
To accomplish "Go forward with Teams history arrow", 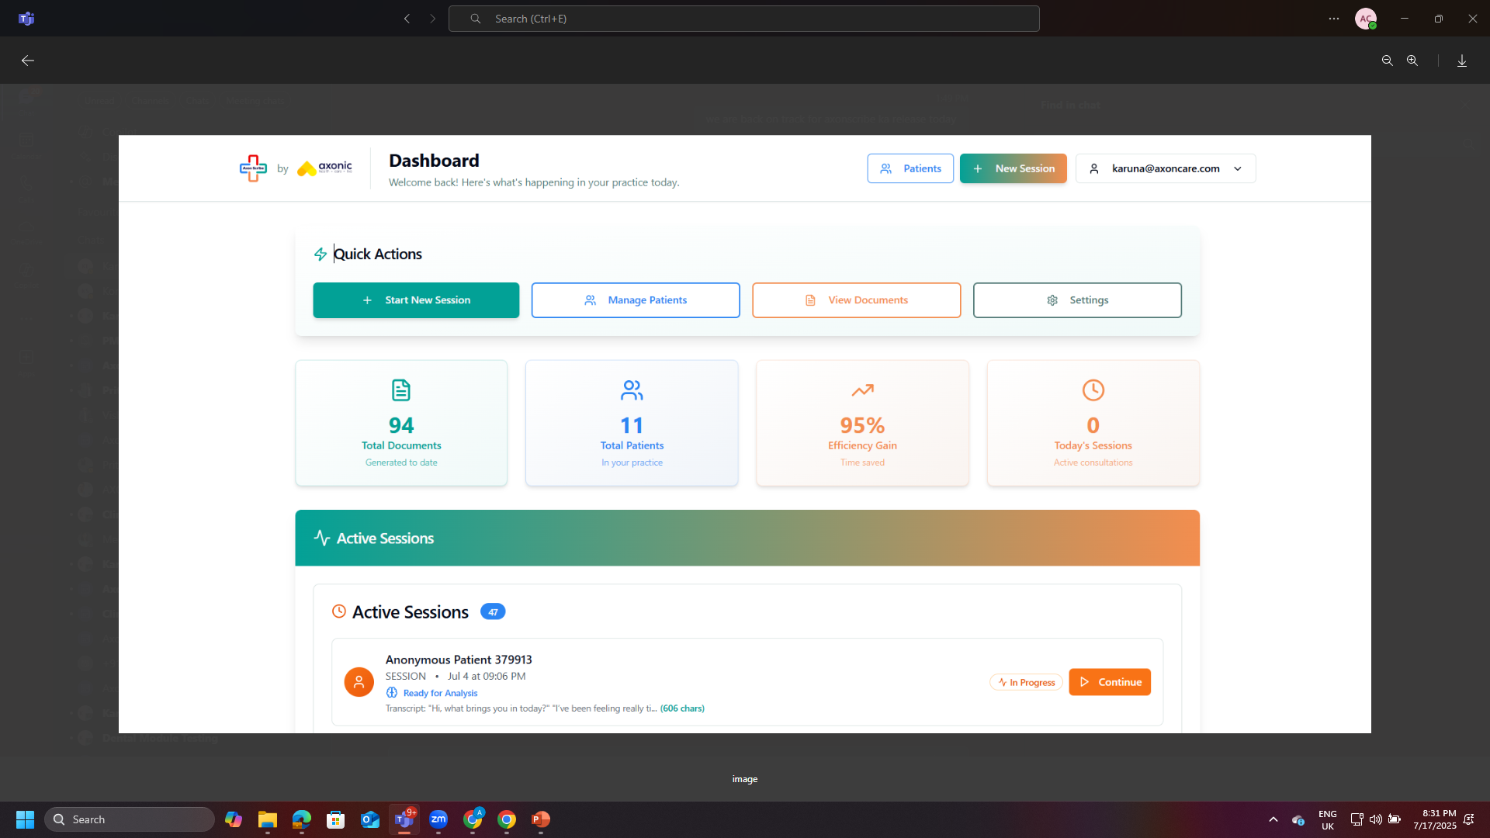I will tap(433, 19).
